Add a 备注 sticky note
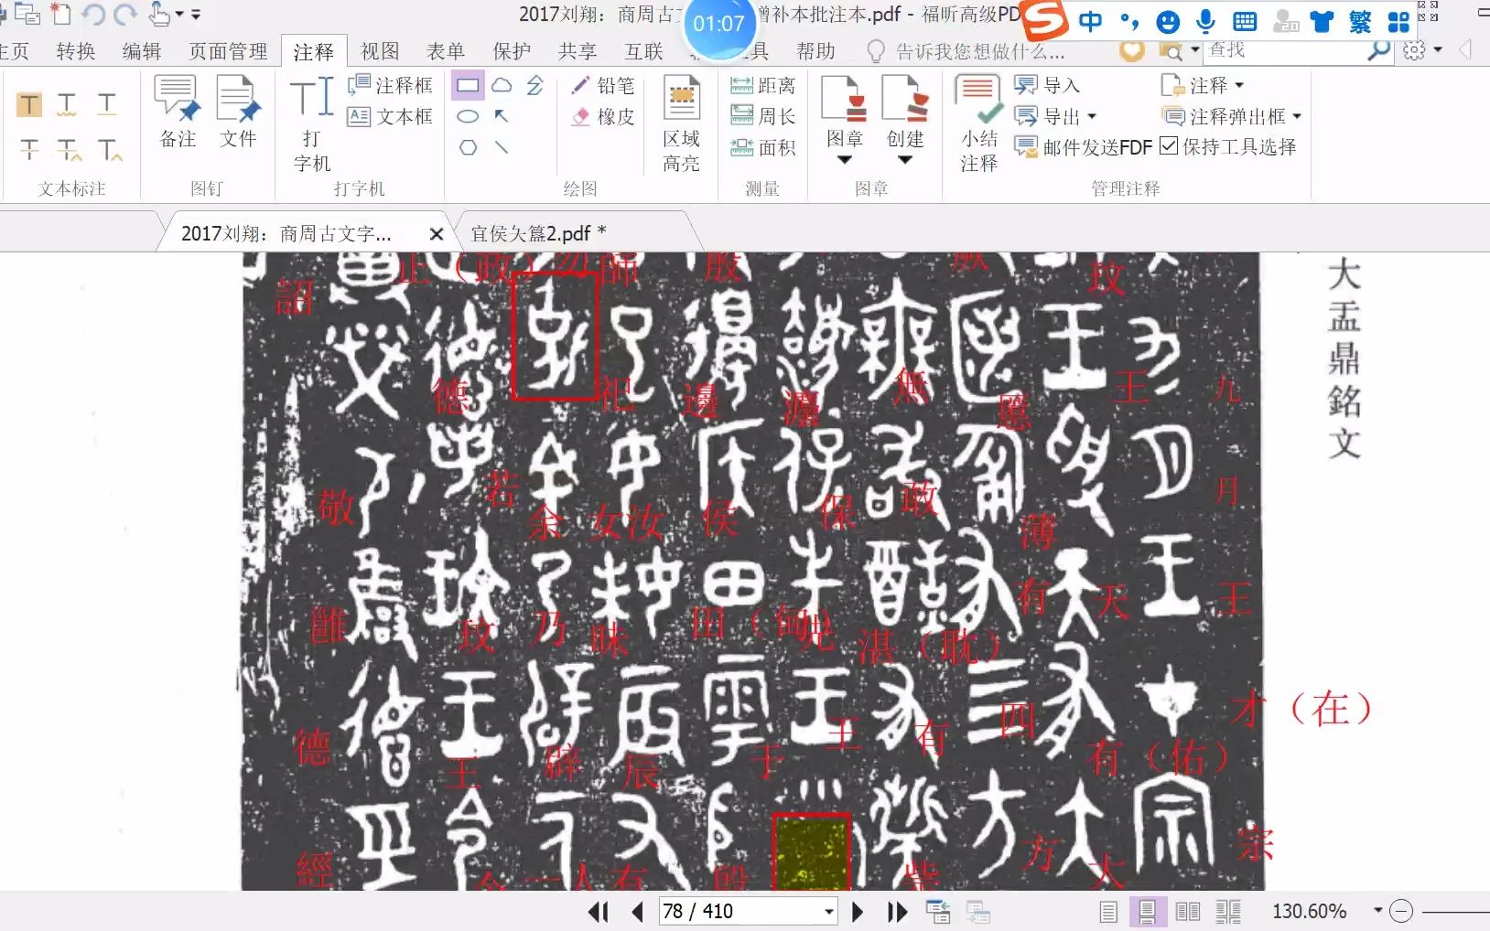 [178, 112]
